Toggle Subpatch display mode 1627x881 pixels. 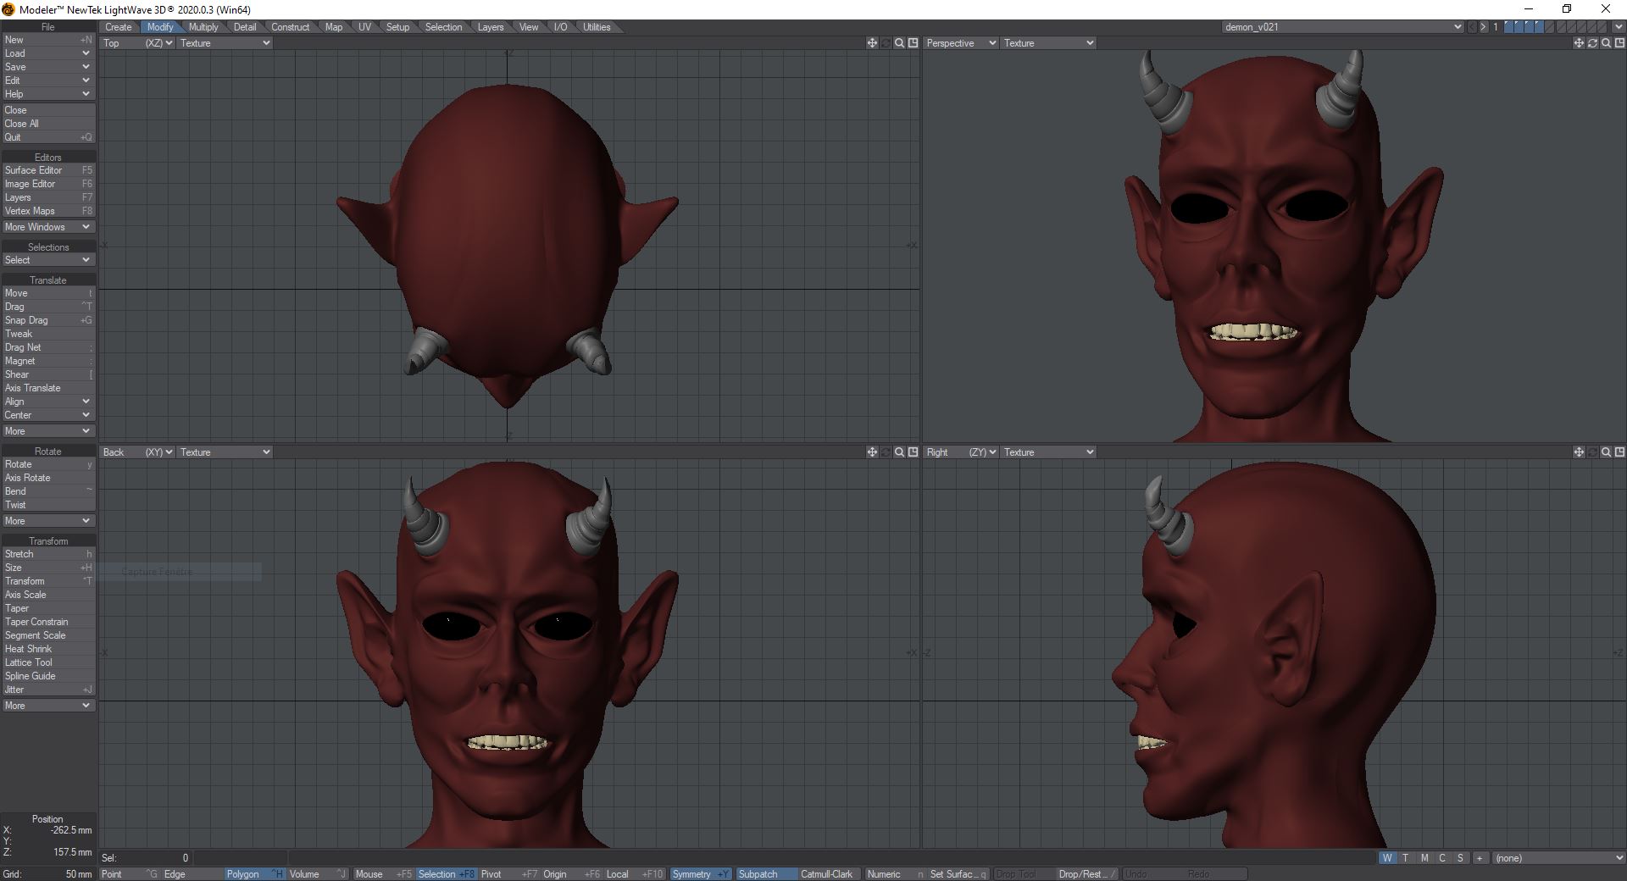pos(757,874)
